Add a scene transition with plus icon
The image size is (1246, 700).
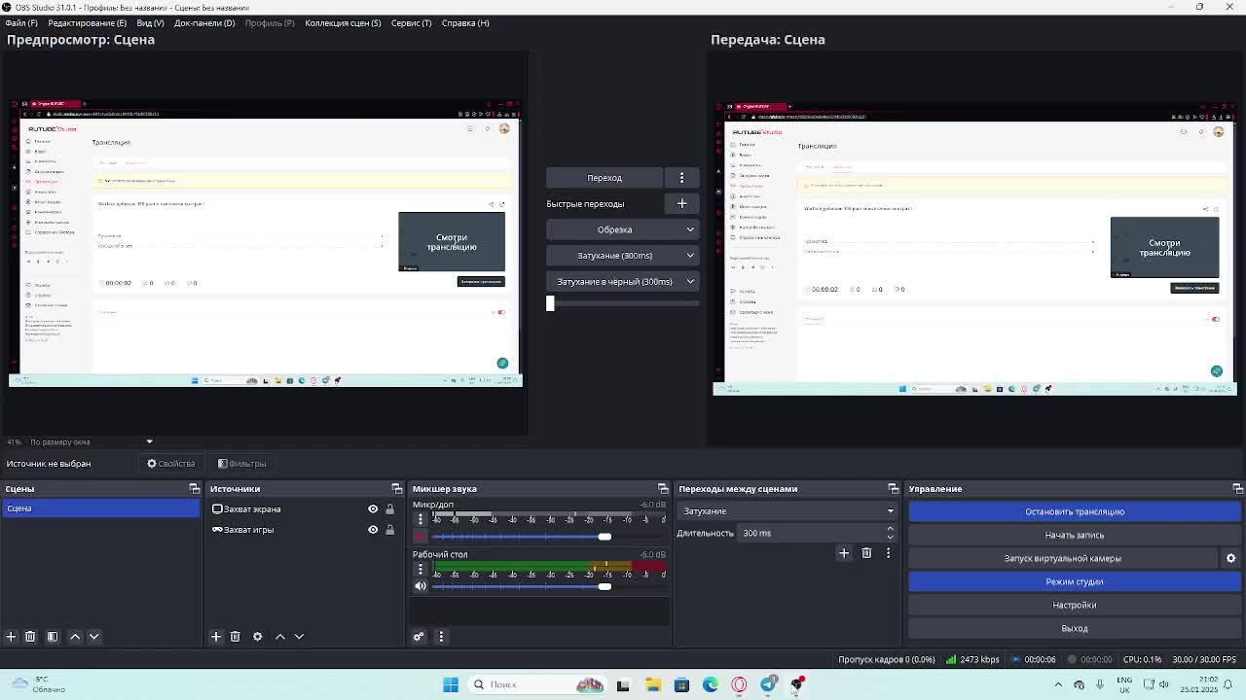(844, 553)
